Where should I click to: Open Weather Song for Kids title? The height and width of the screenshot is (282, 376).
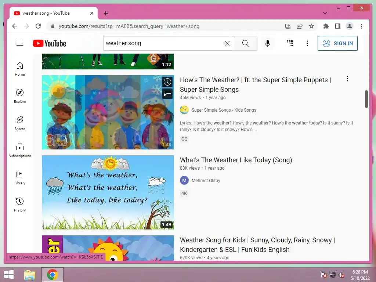pyautogui.click(x=257, y=245)
